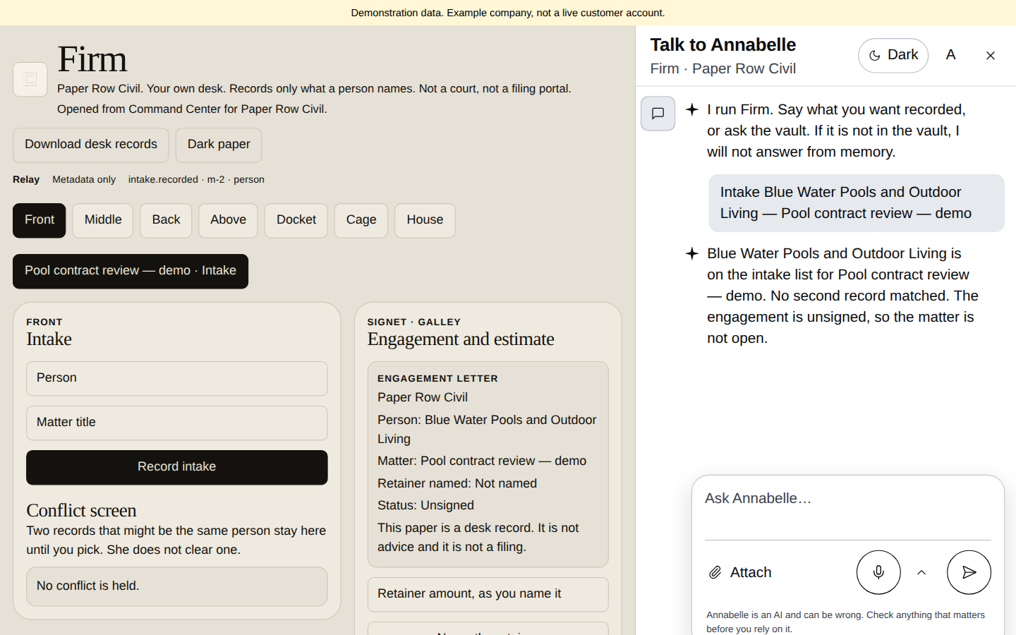Focus the Person input field
Viewport: 1016px width, 635px height.
click(x=177, y=379)
